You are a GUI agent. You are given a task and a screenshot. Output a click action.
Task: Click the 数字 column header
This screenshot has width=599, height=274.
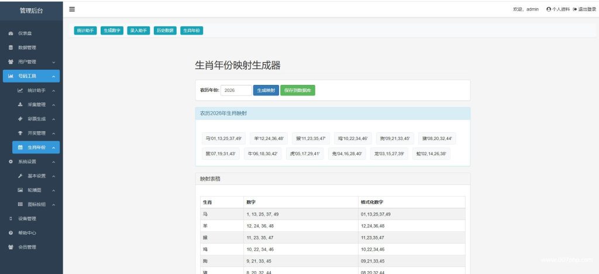[301, 202]
